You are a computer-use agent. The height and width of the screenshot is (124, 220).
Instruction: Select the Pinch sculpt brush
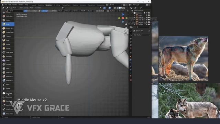click(8, 20)
